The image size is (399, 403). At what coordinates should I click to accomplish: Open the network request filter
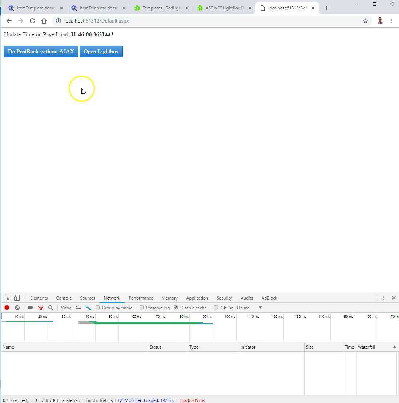41,308
